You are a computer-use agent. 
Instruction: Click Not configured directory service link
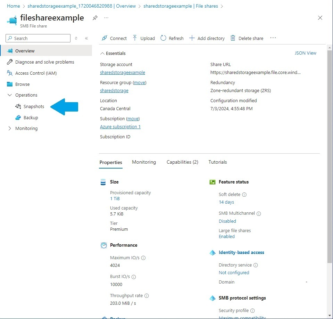pyautogui.click(x=234, y=272)
